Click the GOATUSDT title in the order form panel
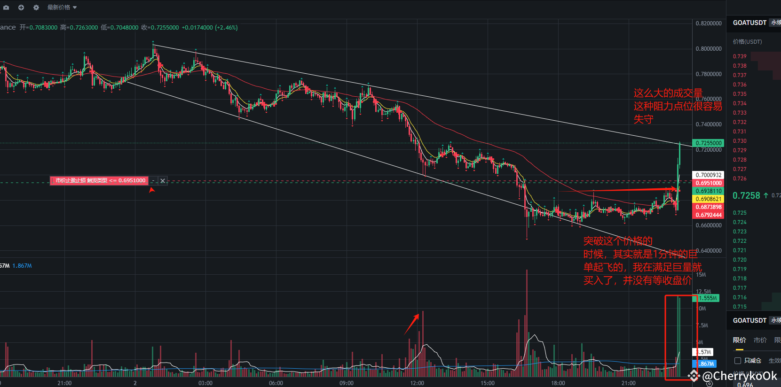781x387 pixels. pyautogui.click(x=749, y=320)
